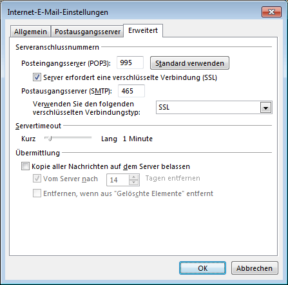Click the days count field showing 14
288x285 pixels.
point(118,180)
